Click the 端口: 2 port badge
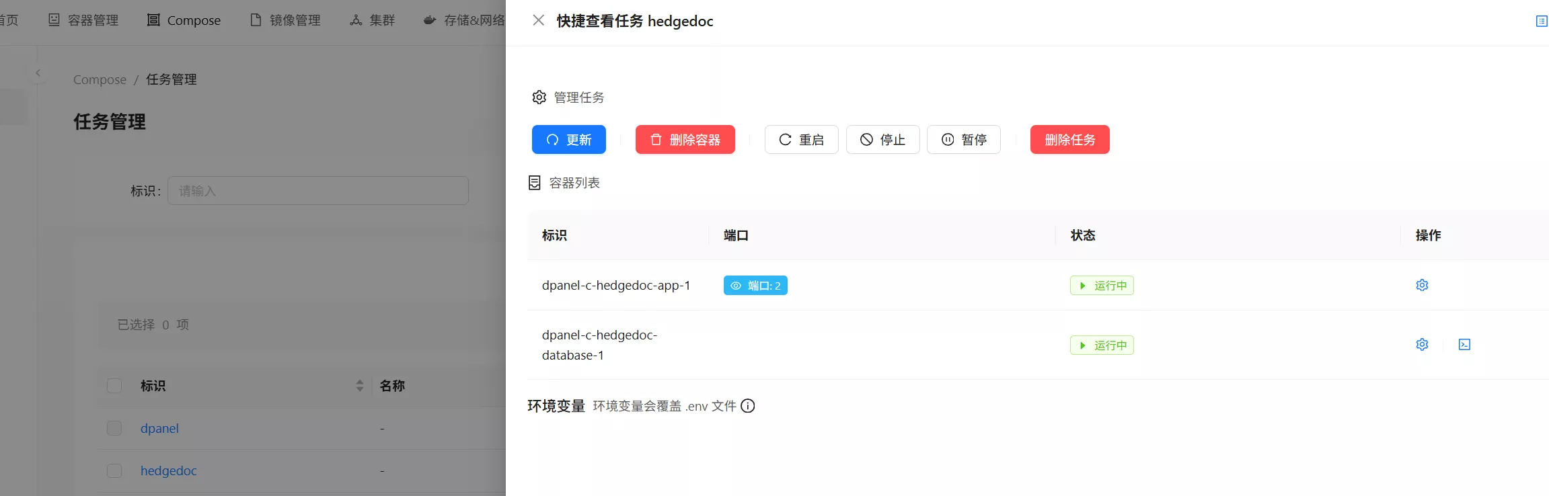The image size is (1549, 496). coord(755,286)
